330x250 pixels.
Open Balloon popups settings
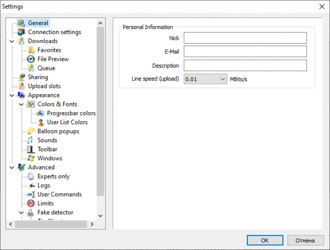pyautogui.click(x=58, y=131)
